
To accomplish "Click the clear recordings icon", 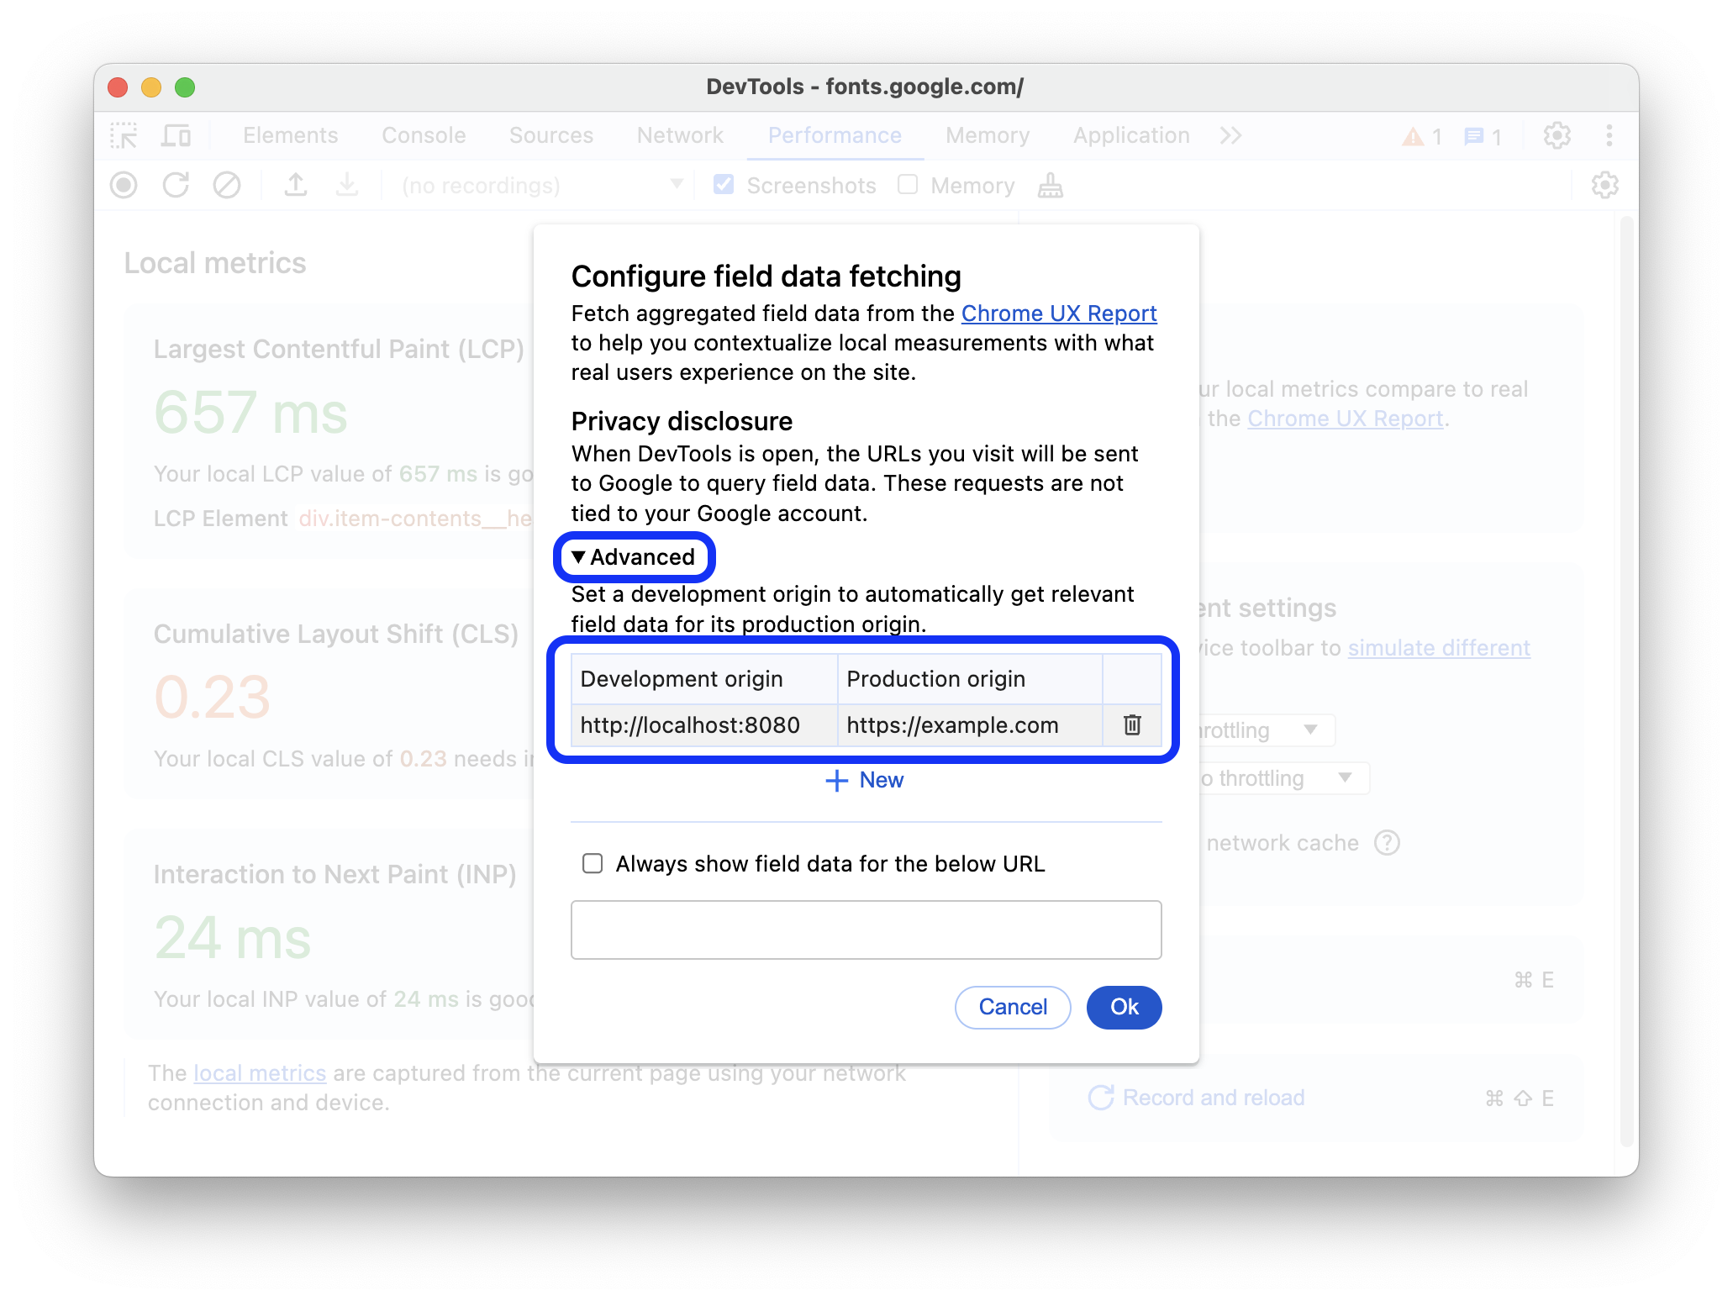I will pyautogui.click(x=229, y=185).
